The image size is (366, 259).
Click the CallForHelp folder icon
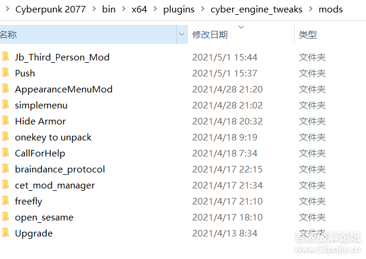[x=6, y=153]
